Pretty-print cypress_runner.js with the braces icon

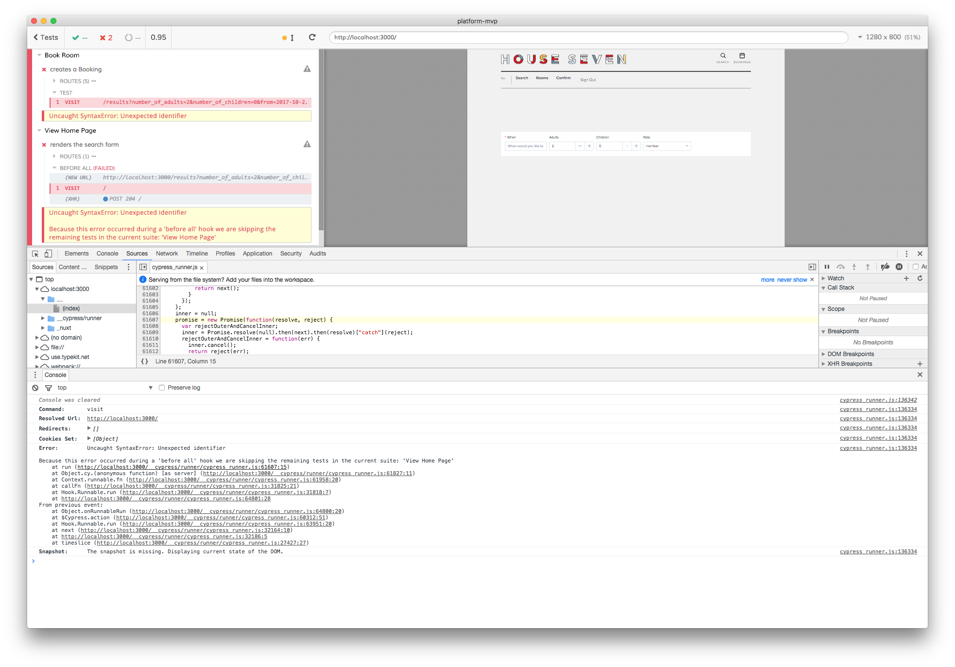[145, 361]
